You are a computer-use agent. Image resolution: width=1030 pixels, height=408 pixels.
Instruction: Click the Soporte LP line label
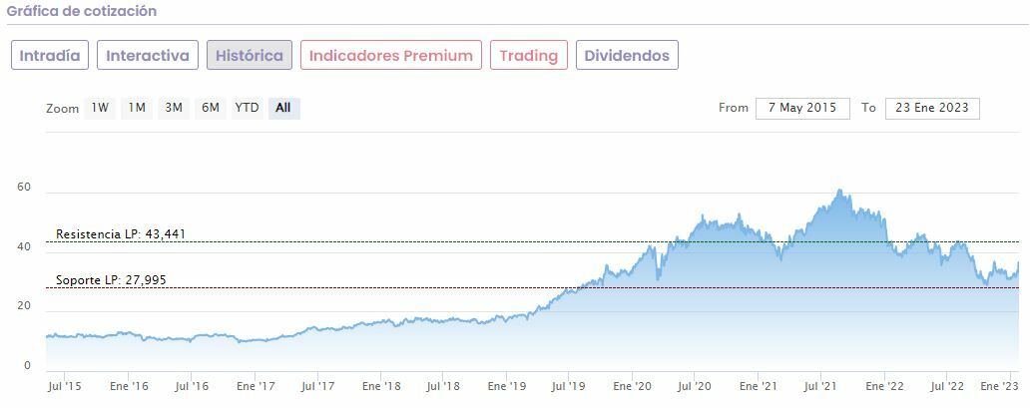click(x=110, y=280)
